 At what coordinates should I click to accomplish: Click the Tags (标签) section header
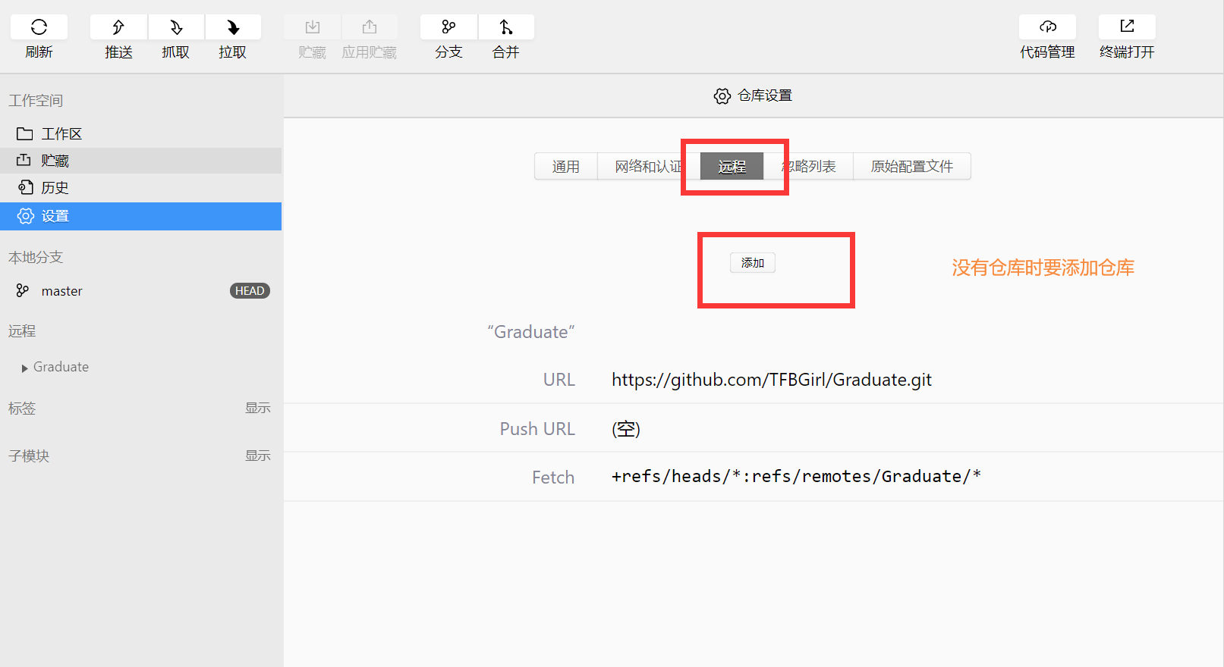tap(22, 409)
